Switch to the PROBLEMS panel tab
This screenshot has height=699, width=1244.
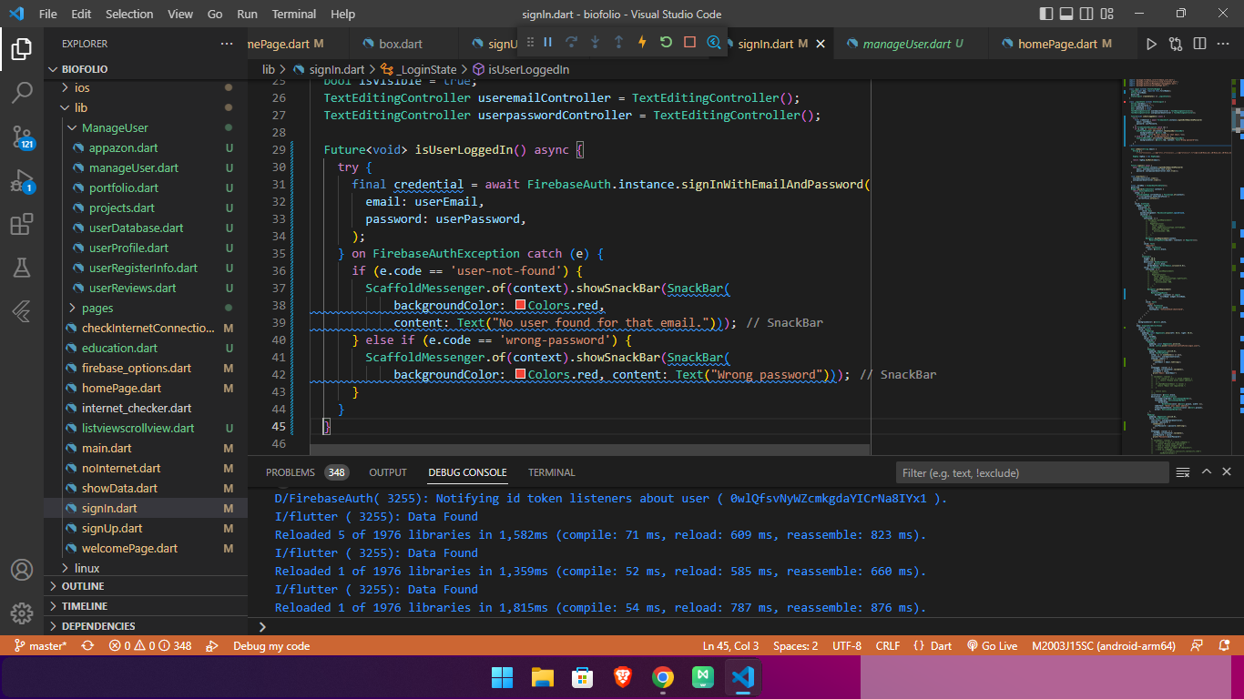[307, 472]
